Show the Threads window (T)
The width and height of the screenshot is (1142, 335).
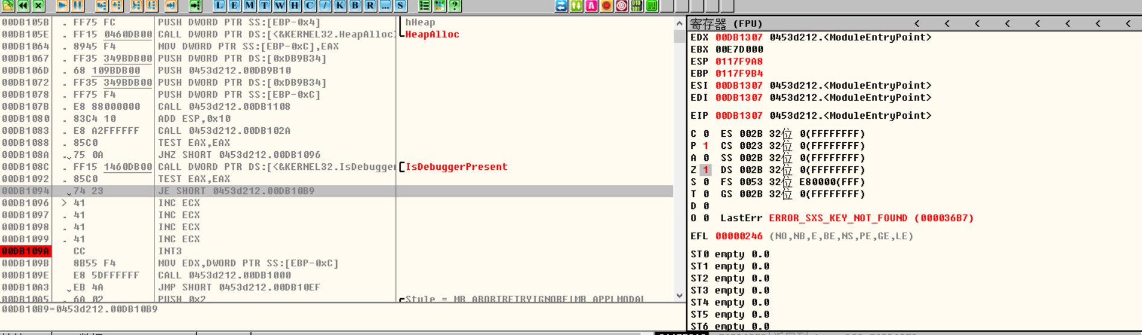tap(264, 5)
